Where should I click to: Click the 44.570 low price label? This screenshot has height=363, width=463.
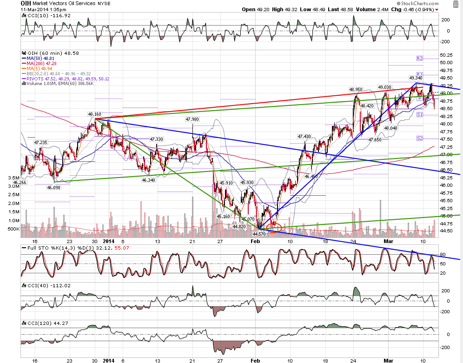tap(259, 234)
